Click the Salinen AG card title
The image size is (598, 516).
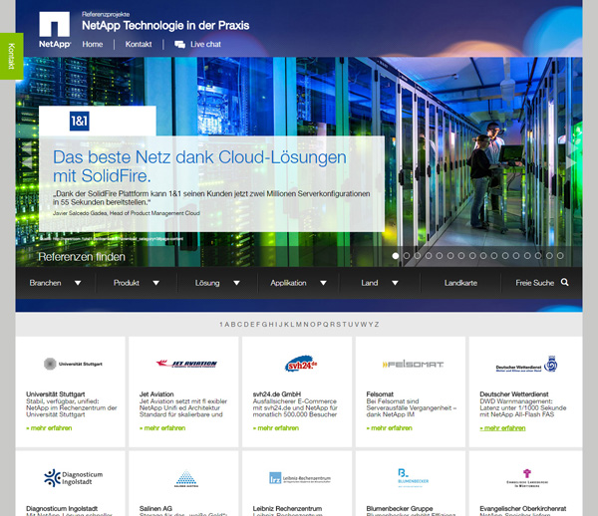(155, 508)
